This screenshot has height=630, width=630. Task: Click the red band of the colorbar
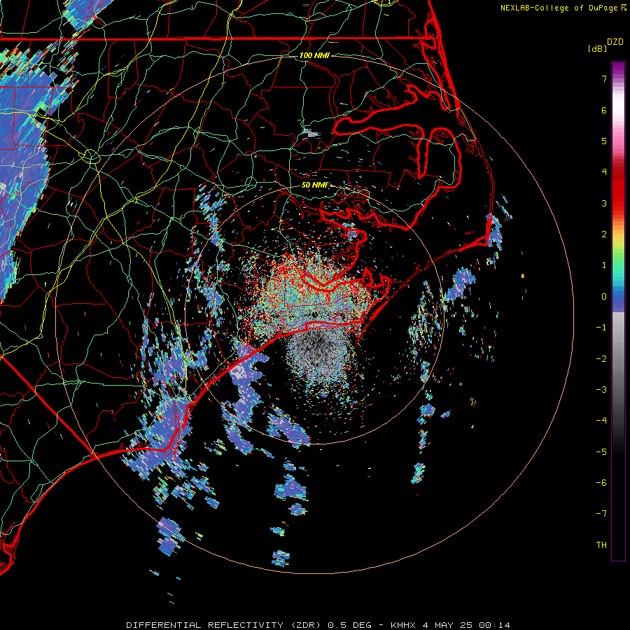pos(618,189)
